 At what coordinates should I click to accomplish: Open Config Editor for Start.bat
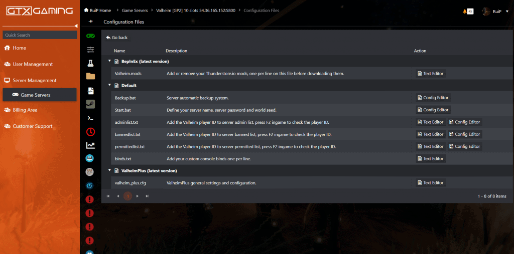[433, 110]
